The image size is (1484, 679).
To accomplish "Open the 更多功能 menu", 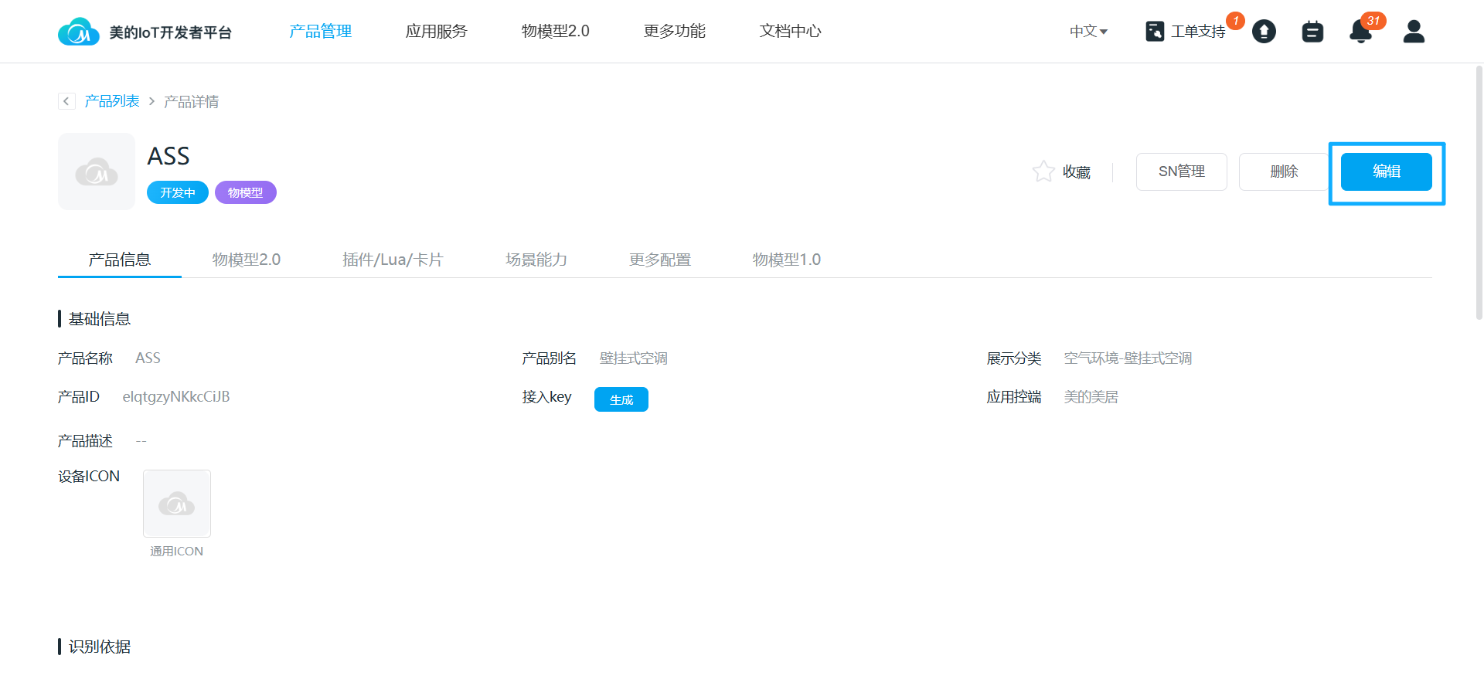I will click(x=674, y=31).
